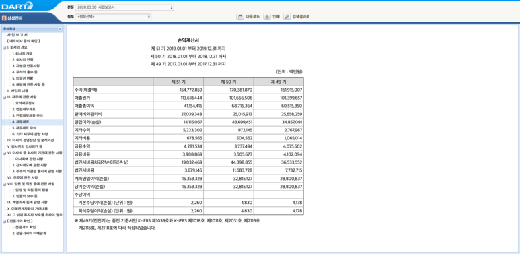Click the '영업이익(손실)' row label
Screen dimensions: 520x254
click(x=88, y=122)
